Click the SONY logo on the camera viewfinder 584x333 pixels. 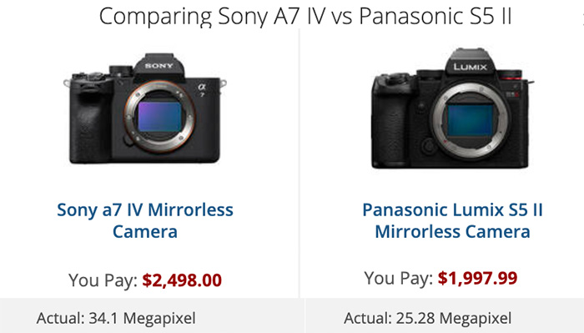159,66
